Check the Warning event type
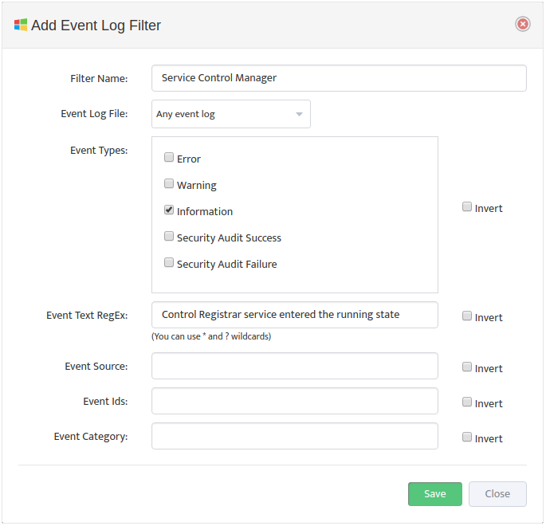Image resolution: width=546 pixels, height=526 pixels. coord(169,183)
